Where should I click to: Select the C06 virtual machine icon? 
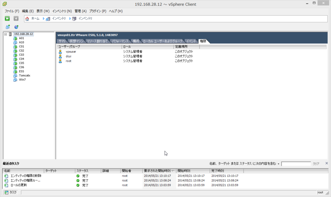pyautogui.click(x=15, y=67)
